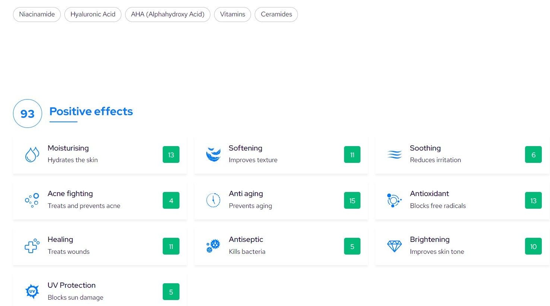Screen dimensions: 550x306
Task: Select the Ceramides ingredient tag
Action: click(276, 15)
